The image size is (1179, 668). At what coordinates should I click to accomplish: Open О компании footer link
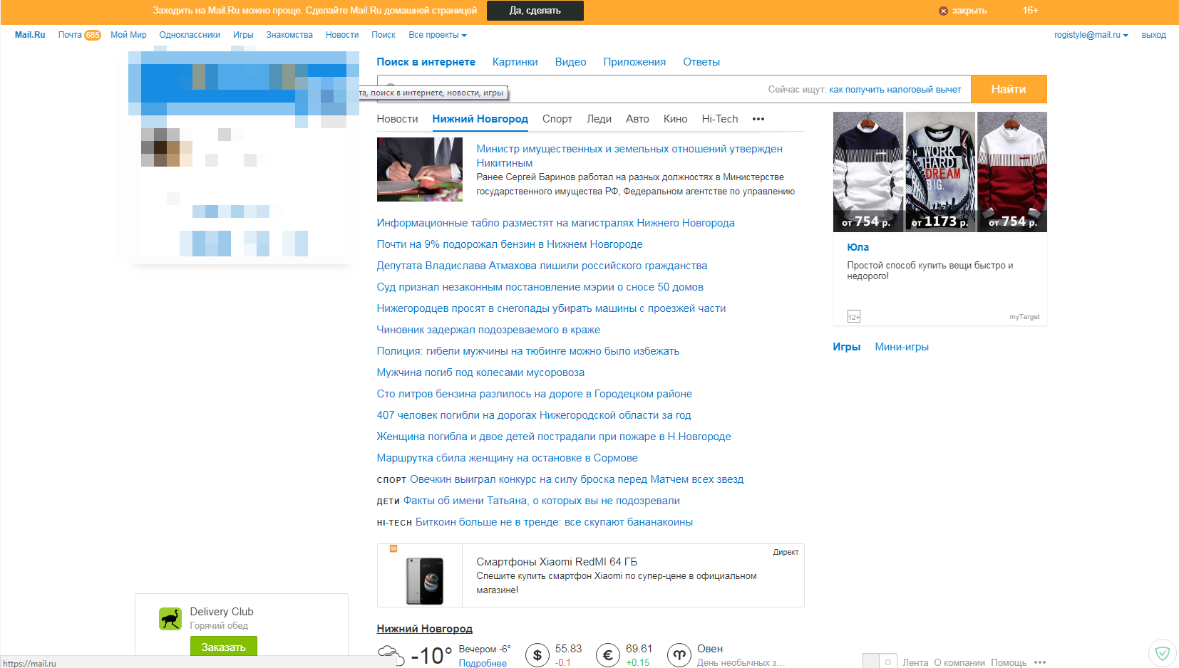[x=959, y=662]
